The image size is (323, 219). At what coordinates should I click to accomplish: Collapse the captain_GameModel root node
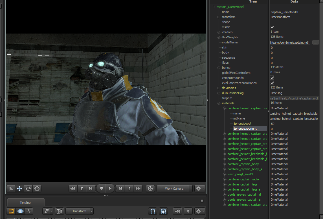(213, 7)
